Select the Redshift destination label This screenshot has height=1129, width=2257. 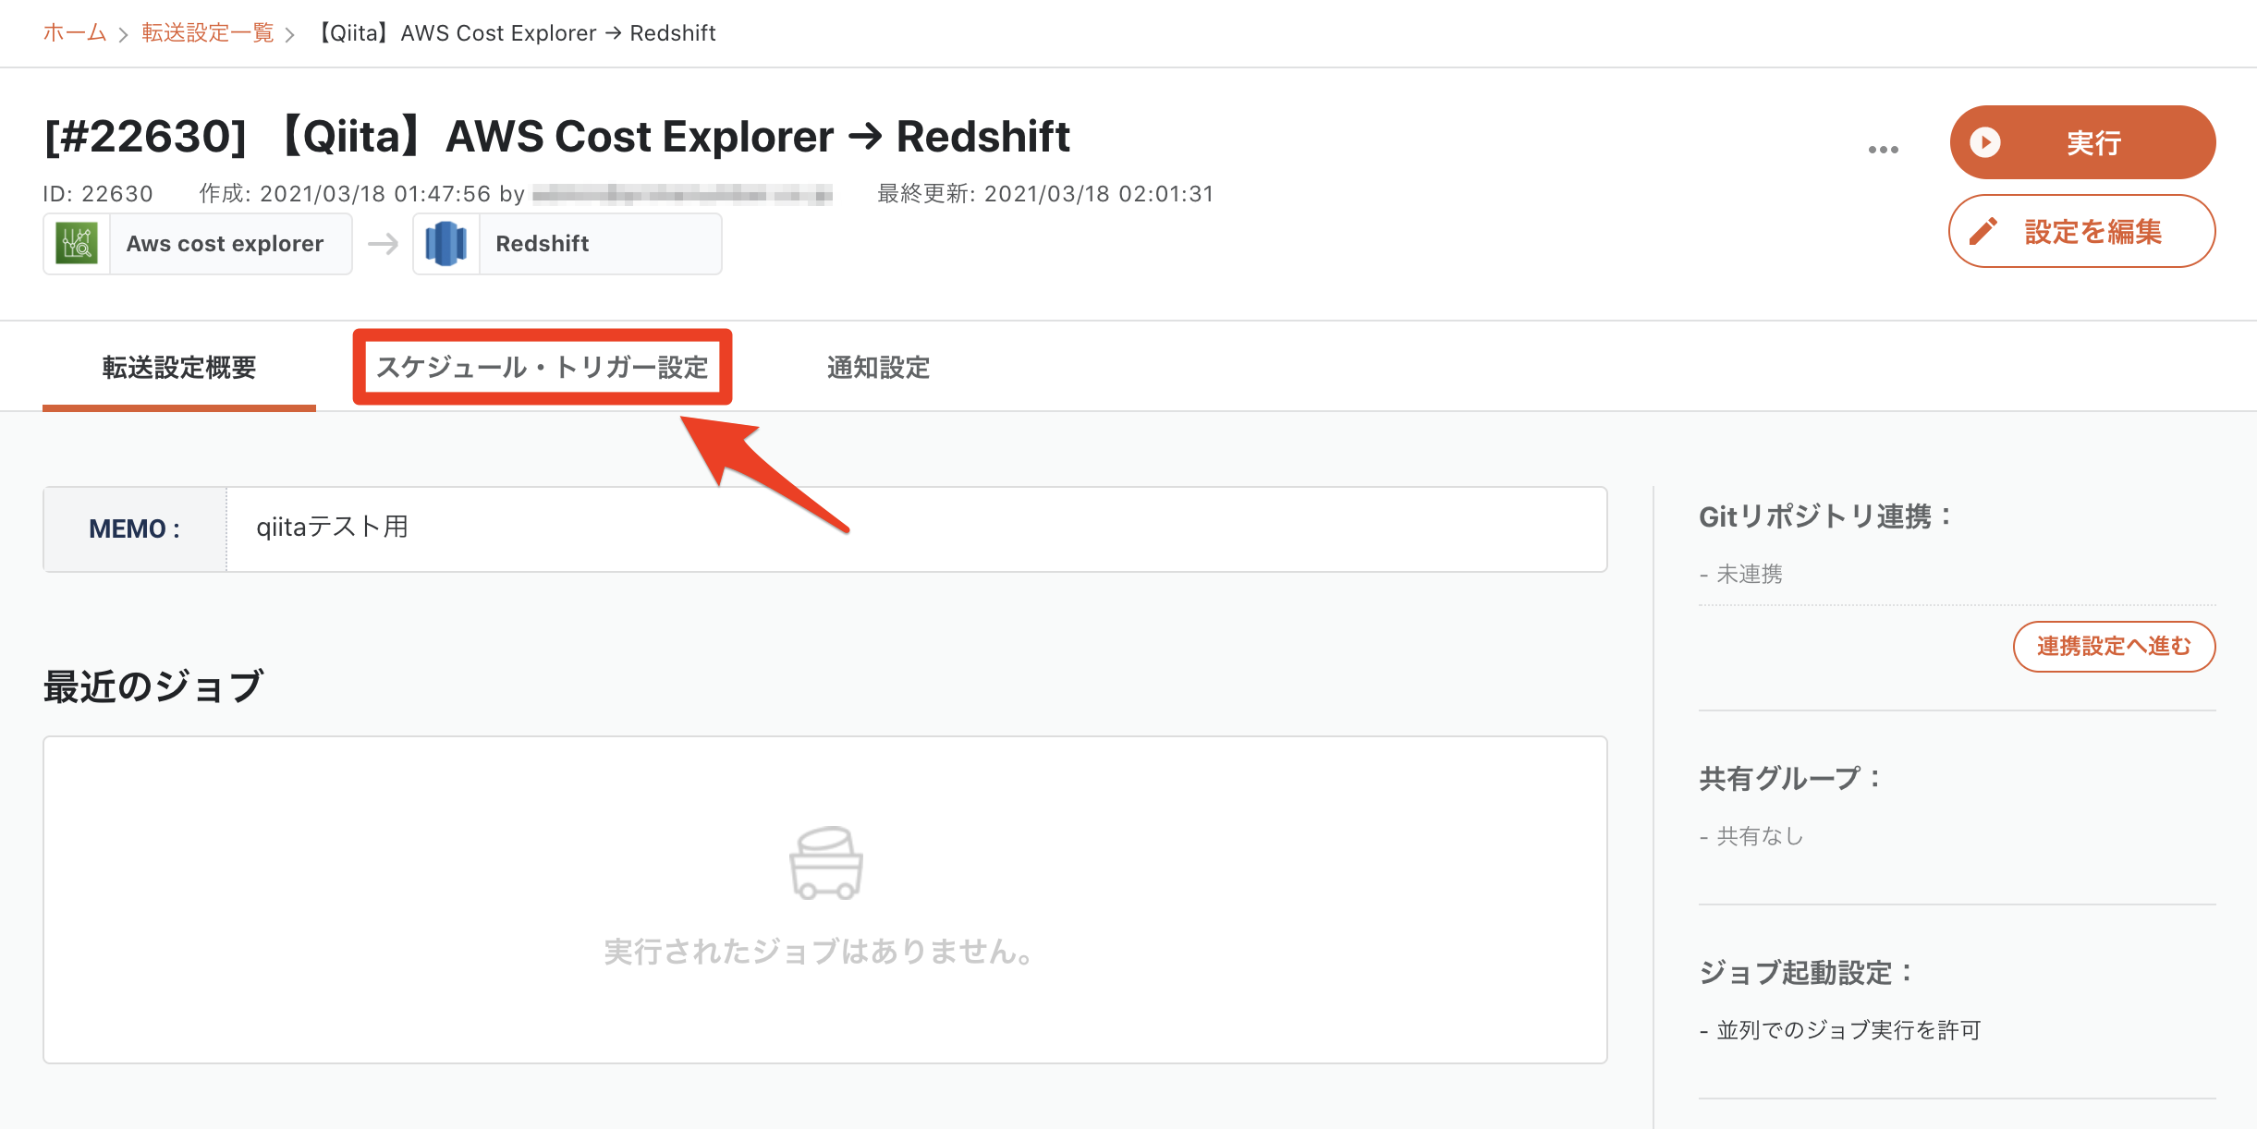coord(543,244)
